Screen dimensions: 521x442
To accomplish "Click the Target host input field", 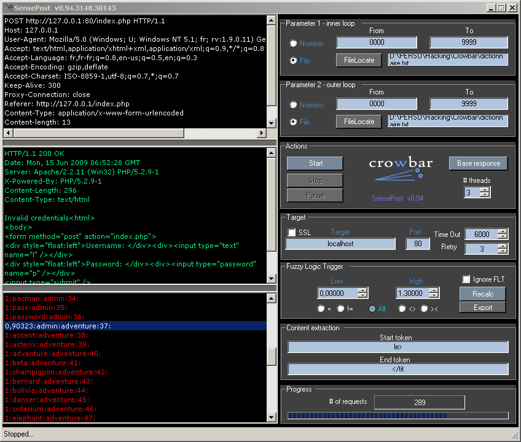I will 340,244.
